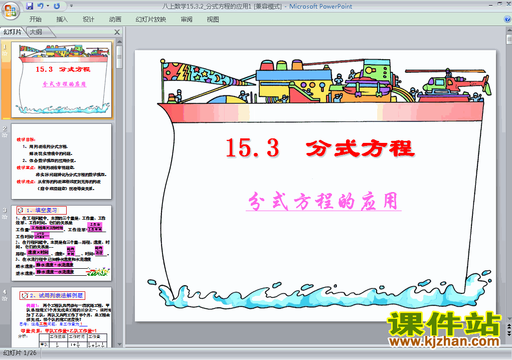Click animation star icon under slide 3
The height and width of the screenshot is (360, 512).
(5, 217)
